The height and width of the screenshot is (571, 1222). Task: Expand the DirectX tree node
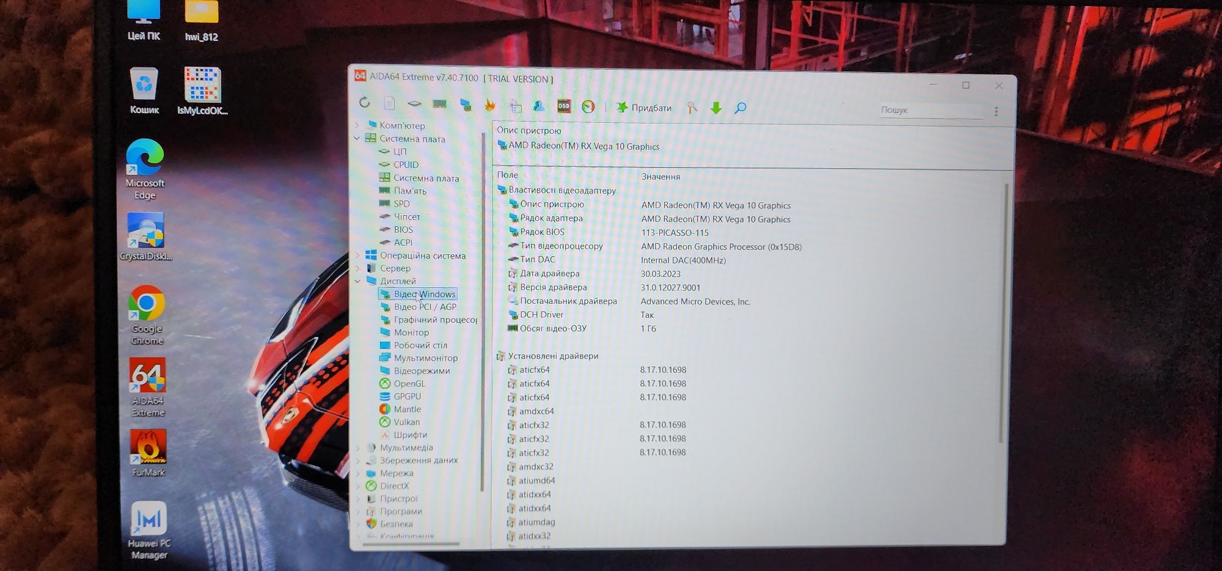point(357,485)
